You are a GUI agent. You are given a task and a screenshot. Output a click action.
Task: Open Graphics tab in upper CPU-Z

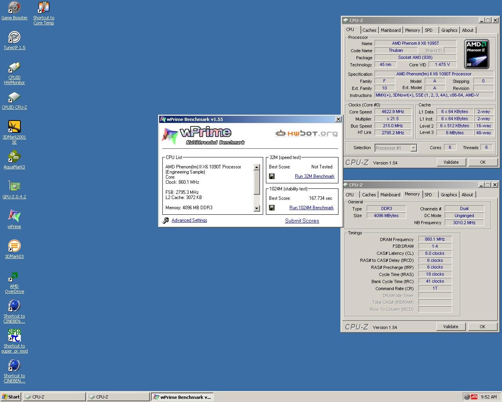(449, 30)
